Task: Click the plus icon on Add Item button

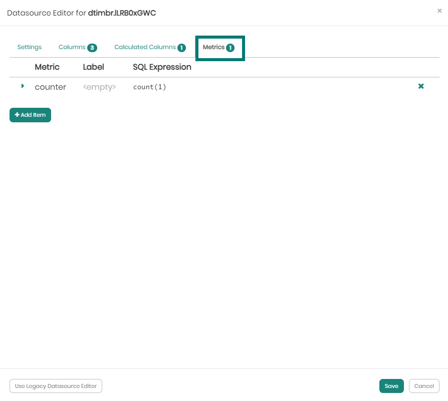Action: [x=17, y=115]
